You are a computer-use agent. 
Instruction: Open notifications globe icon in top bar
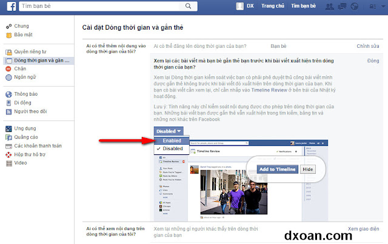(355, 7)
